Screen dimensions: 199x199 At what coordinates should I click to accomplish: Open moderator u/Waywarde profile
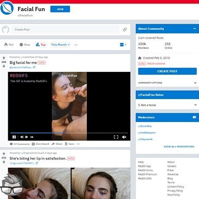click(x=145, y=139)
